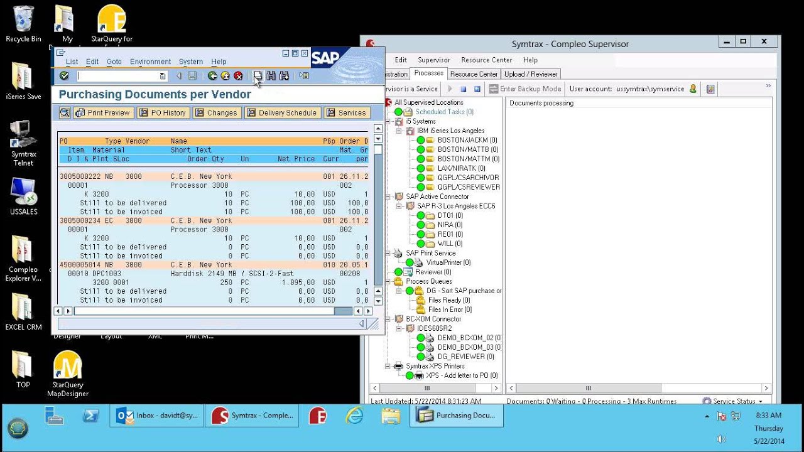This screenshot has height=452, width=804.
Task: Open the SAP command field history dropdown
Action: 163,76
